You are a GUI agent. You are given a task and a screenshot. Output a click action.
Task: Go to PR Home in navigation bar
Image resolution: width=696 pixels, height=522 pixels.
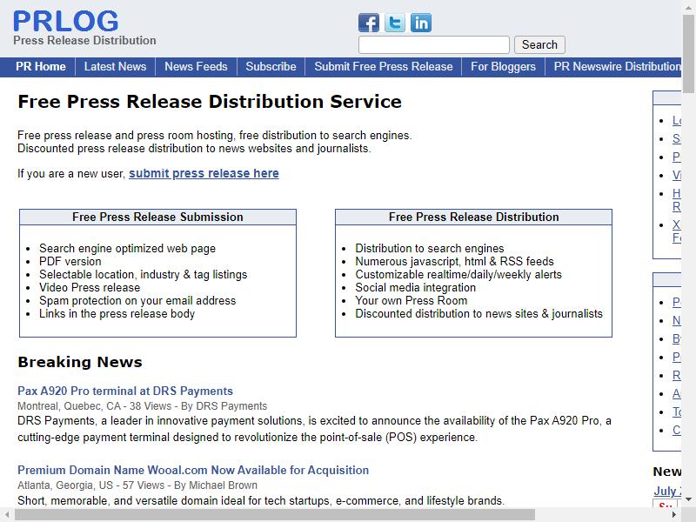coord(41,67)
